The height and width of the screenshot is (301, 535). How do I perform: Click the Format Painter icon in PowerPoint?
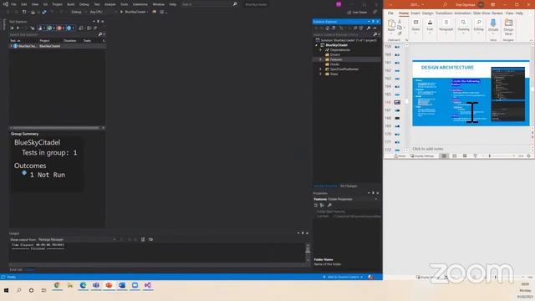(400, 33)
